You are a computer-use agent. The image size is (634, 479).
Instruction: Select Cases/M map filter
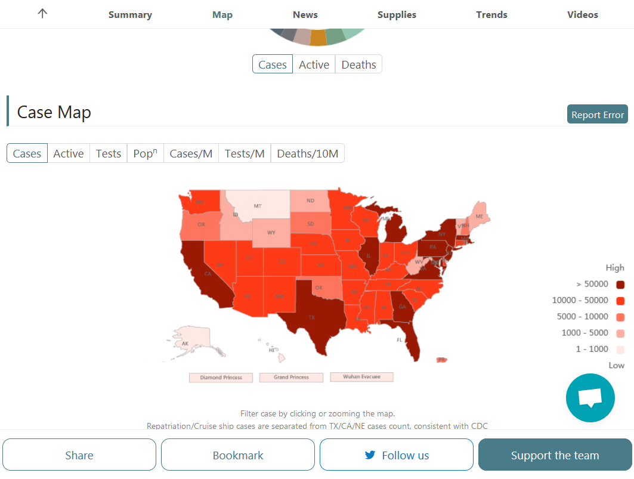tap(191, 153)
